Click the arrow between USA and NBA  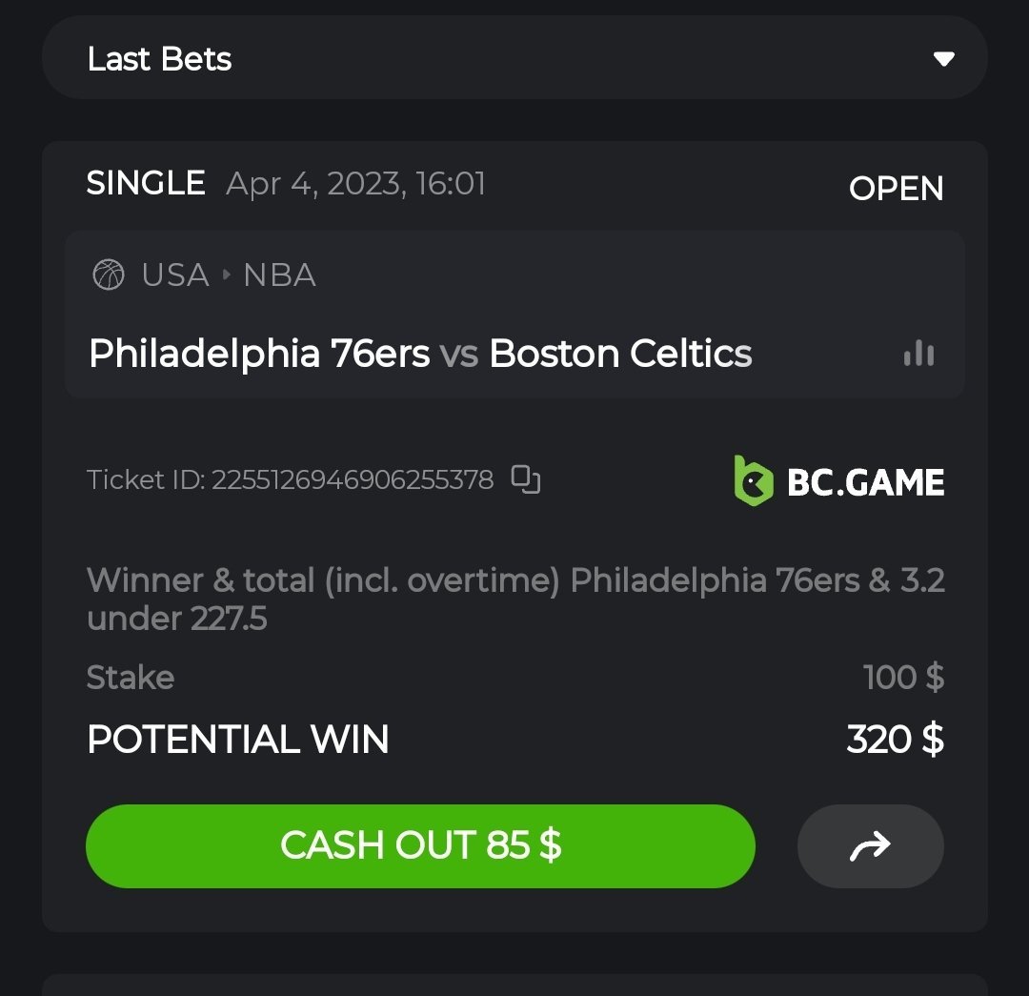click(227, 275)
